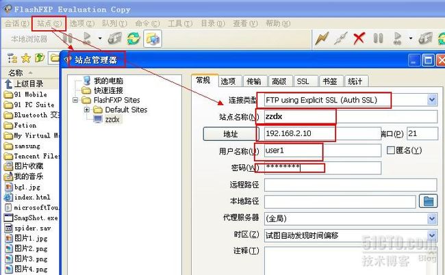Select the 图片1.jpg file

[31, 238]
